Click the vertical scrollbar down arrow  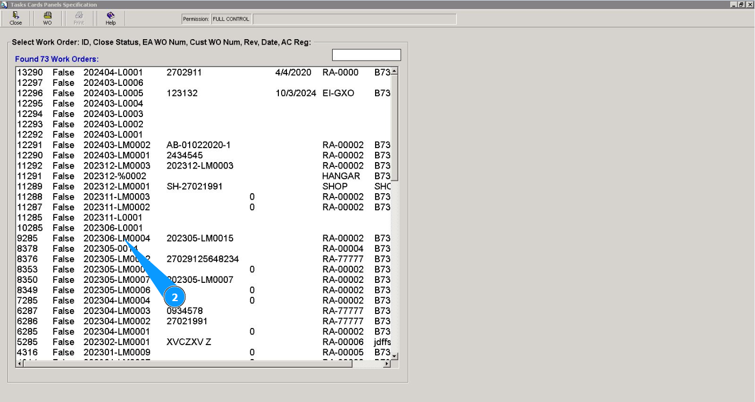(x=394, y=356)
